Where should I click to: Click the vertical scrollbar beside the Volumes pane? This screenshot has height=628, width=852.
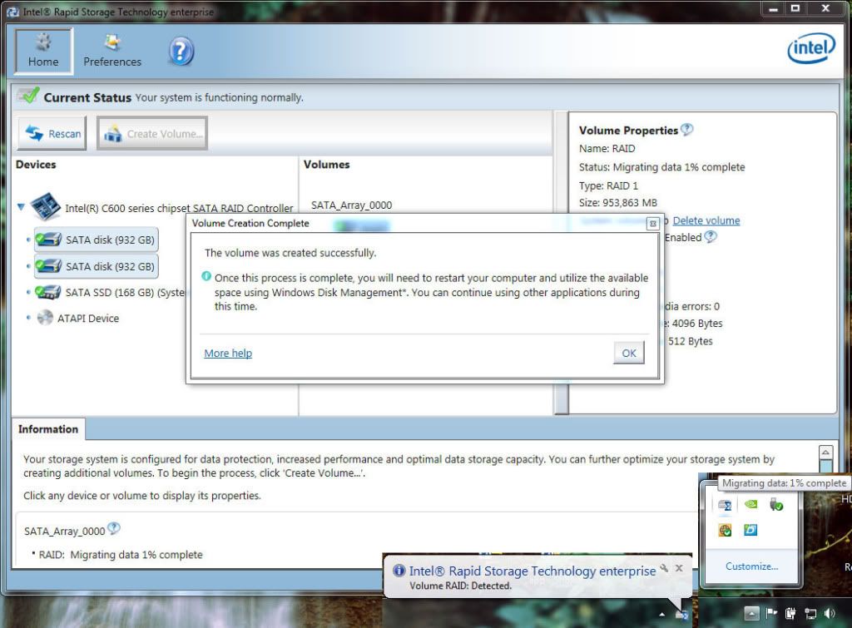click(561, 262)
